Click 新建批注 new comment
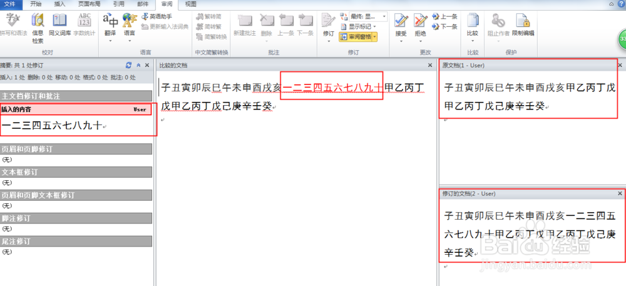This screenshot has width=626, height=286. (x=244, y=26)
